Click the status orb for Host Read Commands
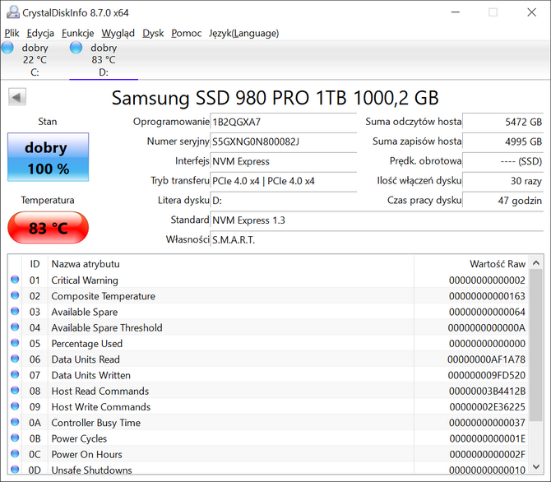551x482 pixels. click(x=15, y=390)
